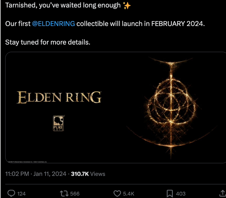Open the share menu via the upload arrow icon
Screen dimensions: 226x198
point(223,193)
